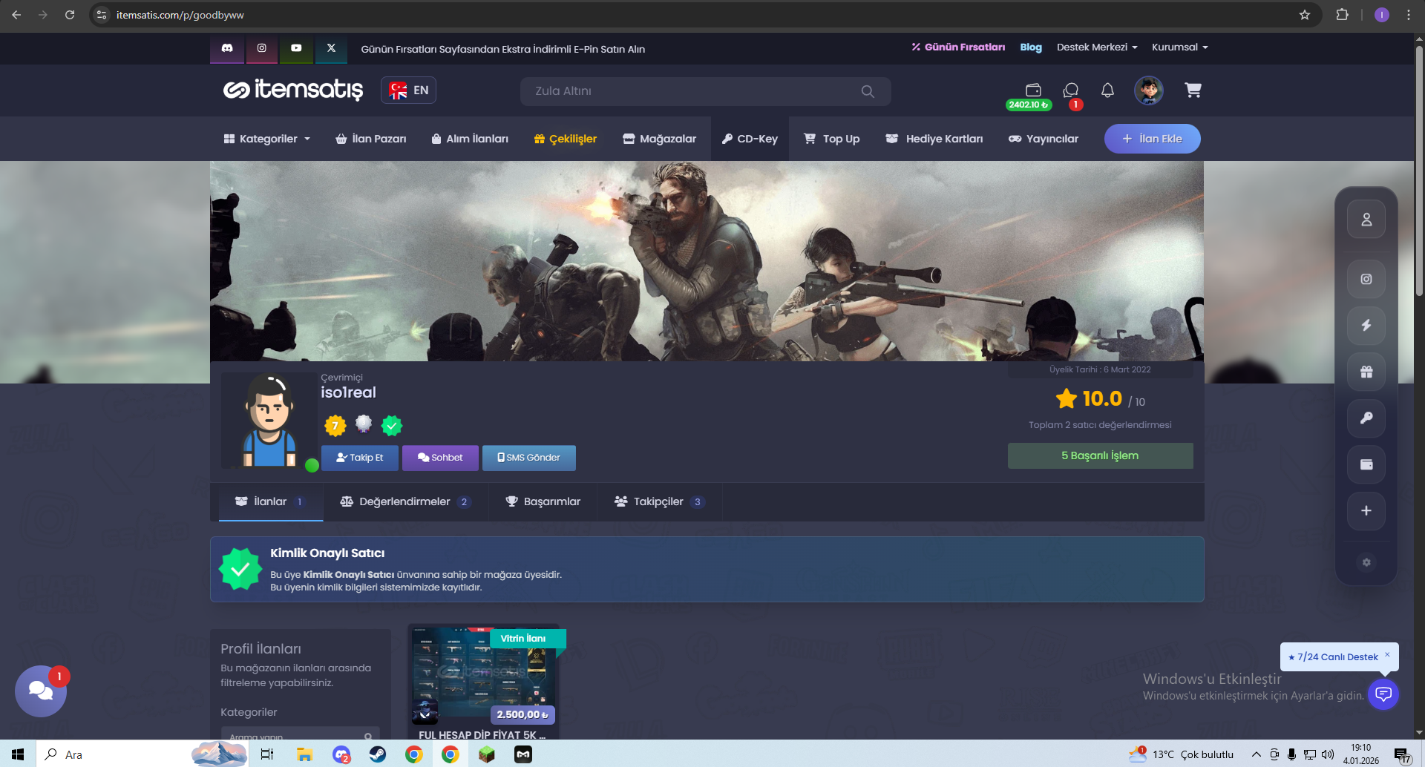
Task: Click the page vertical scrollbar
Action: click(x=1419, y=172)
